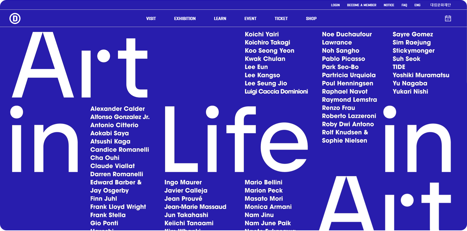This screenshot has height=231, width=467.
Task: Select artist name Sophie Nielsen
Action: (345, 141)
